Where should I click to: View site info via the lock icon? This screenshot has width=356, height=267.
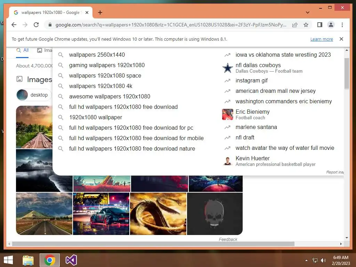coord(50,25)
